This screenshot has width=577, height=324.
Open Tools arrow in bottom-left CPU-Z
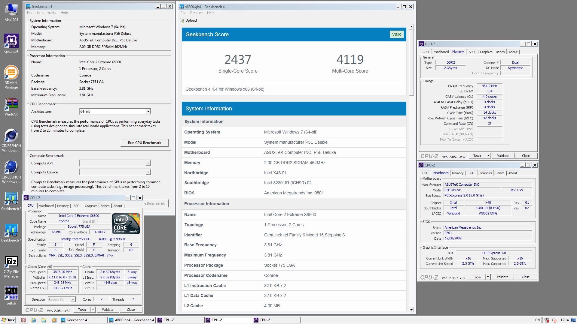(x=93, y=310)
